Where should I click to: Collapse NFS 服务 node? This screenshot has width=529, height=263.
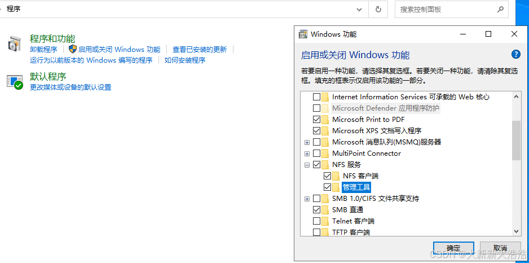pos(307,165)
